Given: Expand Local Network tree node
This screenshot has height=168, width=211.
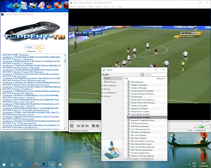Looking at the screenshot, I should click(x=102, y=93).
